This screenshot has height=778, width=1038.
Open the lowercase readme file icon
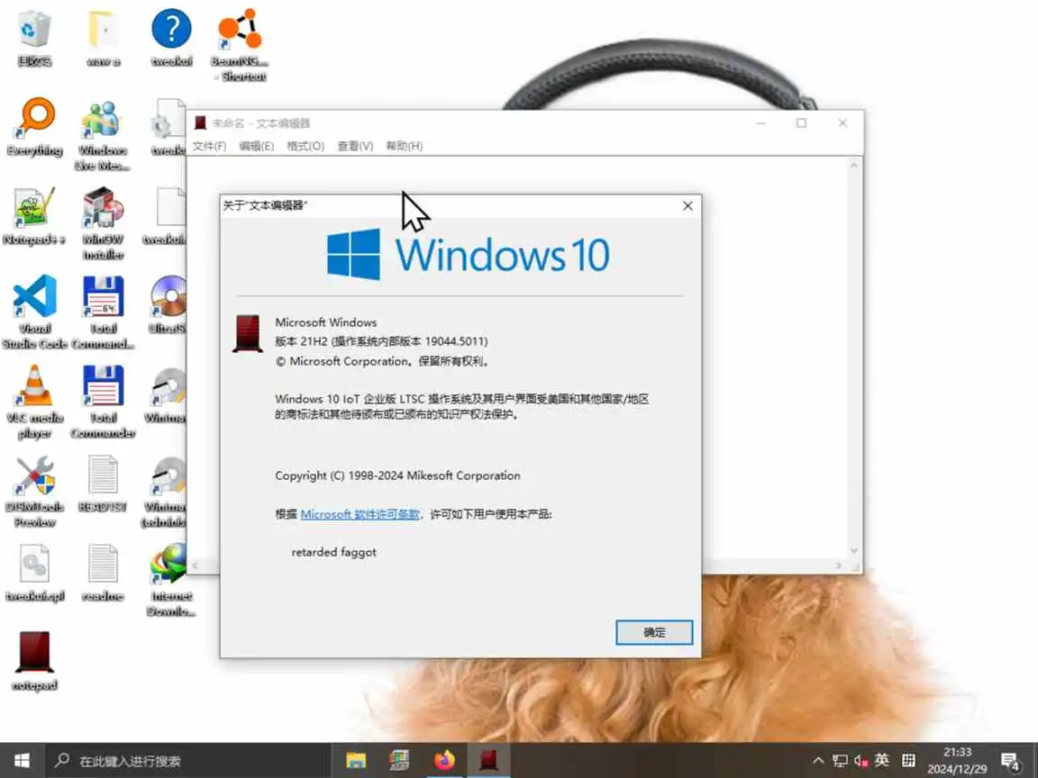(104, 573)
